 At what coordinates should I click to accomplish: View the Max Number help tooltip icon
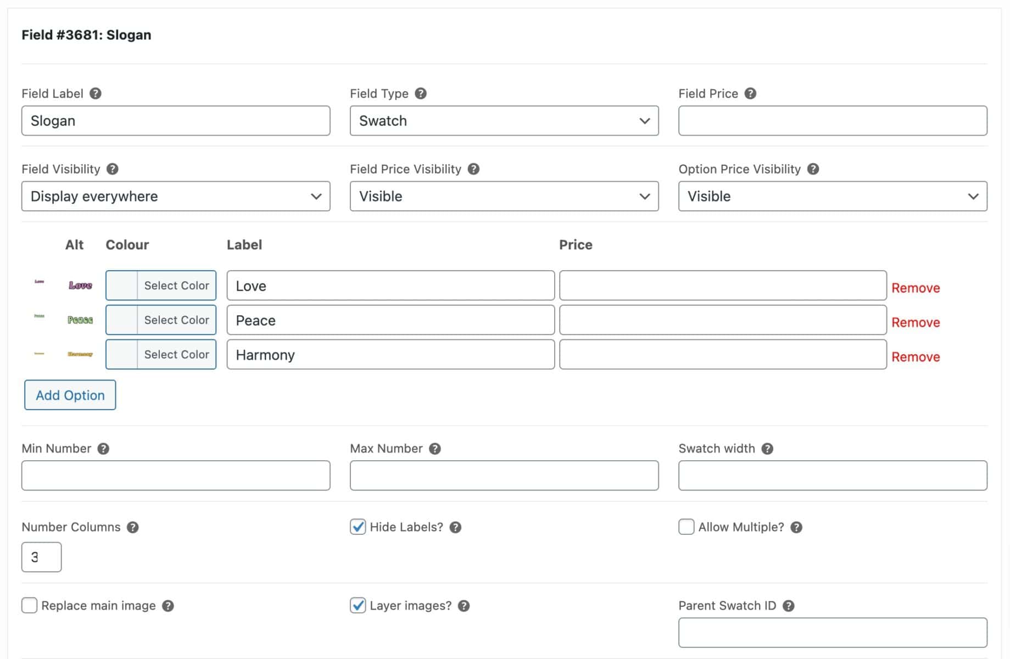[x=435, y=449]
